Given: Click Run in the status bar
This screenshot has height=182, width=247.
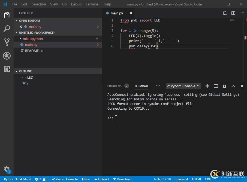Looking at the screenshot, I should coord(86,179).
